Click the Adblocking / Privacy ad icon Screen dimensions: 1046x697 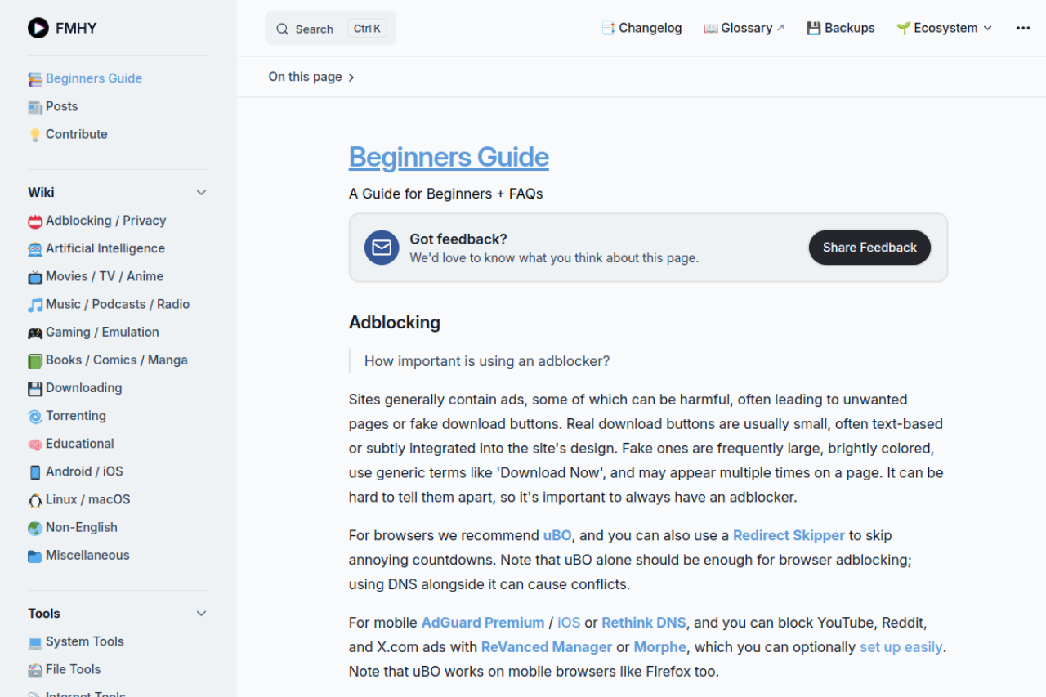(x=35, y=221)
